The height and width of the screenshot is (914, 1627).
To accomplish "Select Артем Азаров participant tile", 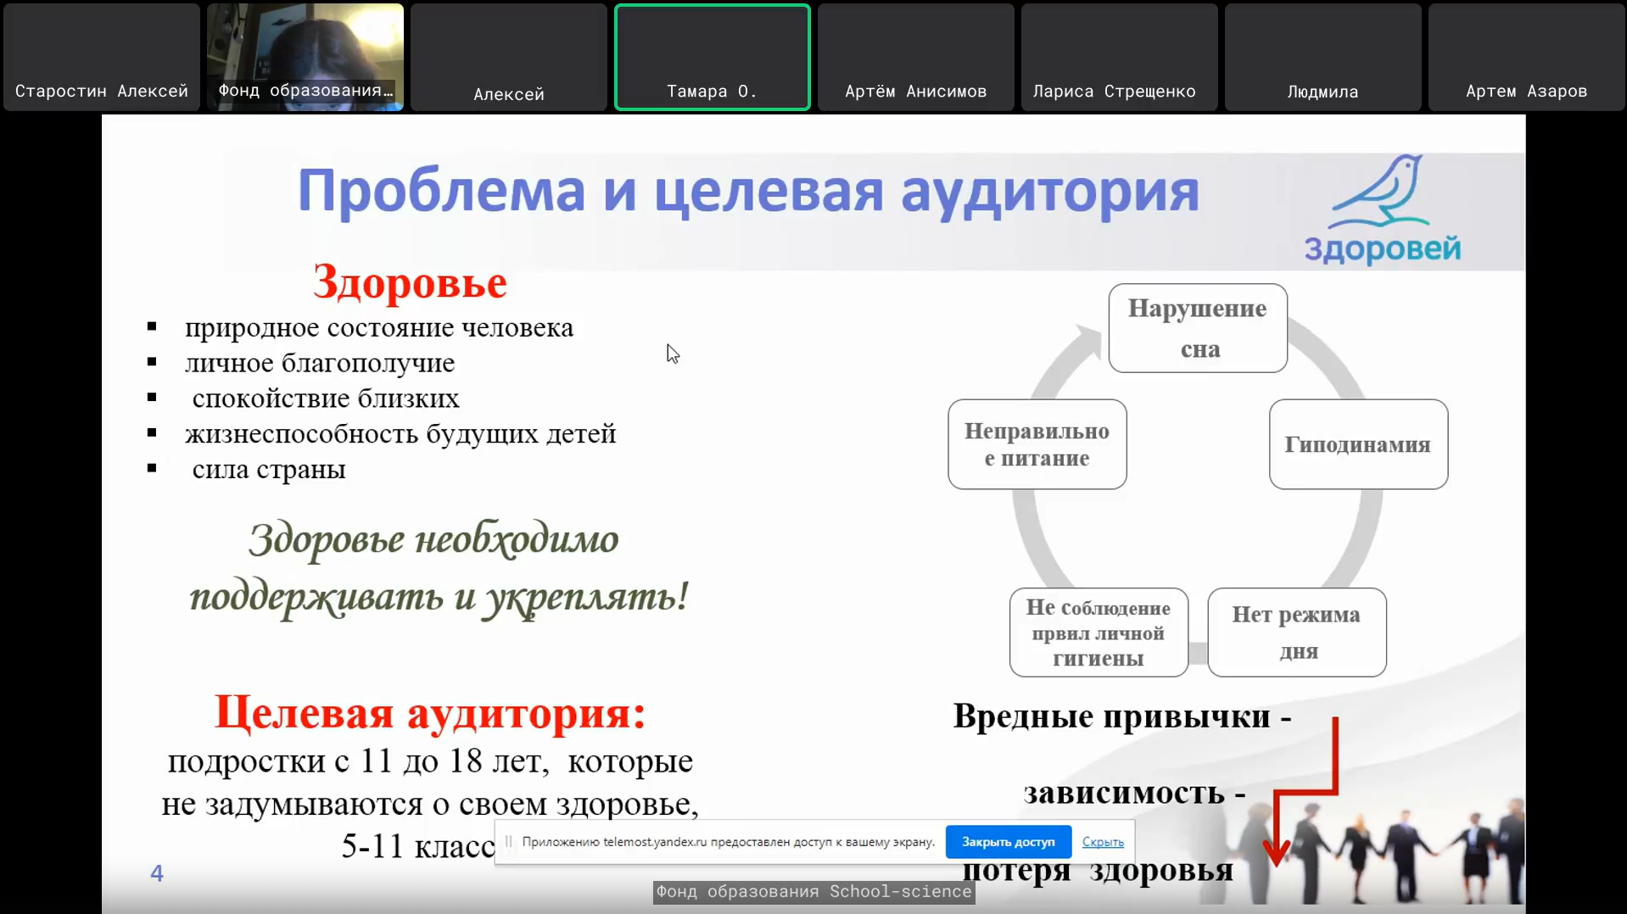I will click(x=1526, y=58).
